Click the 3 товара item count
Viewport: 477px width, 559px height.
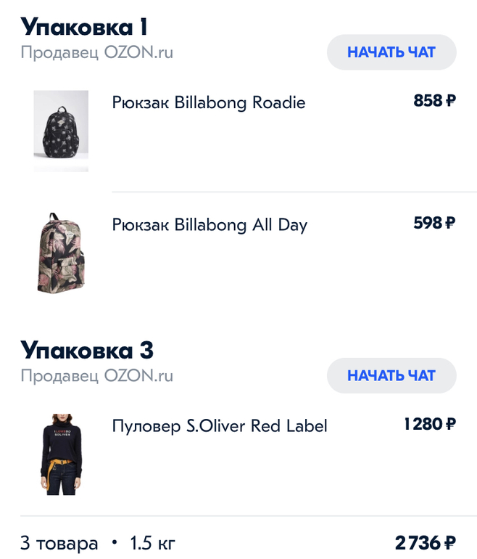click(59, 543)
